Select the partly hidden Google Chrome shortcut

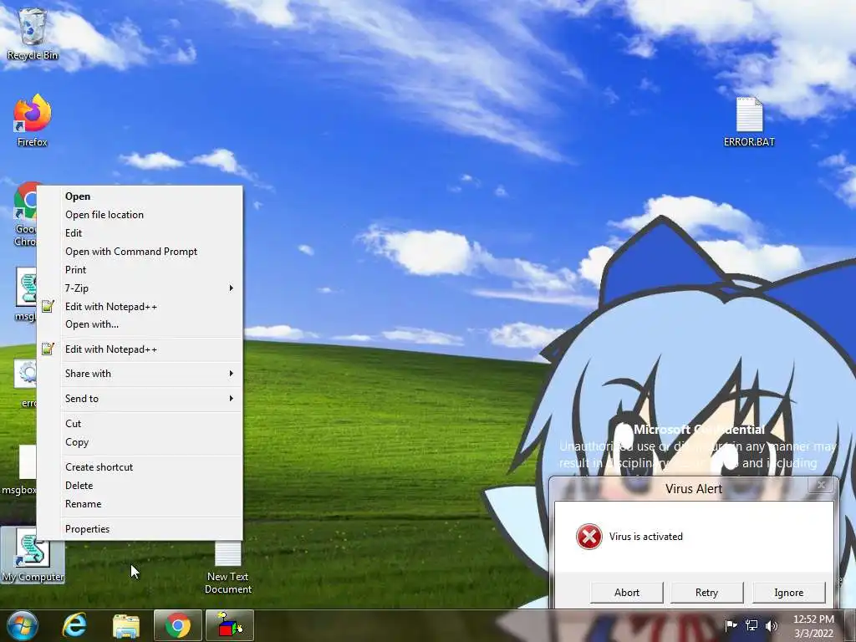25,214
